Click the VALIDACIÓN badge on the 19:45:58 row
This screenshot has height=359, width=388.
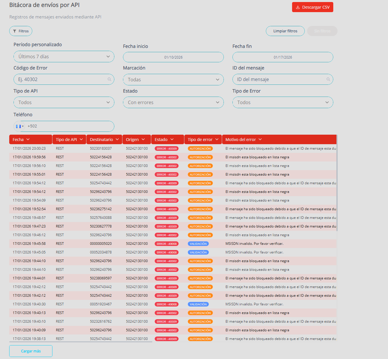pos(198,243)
